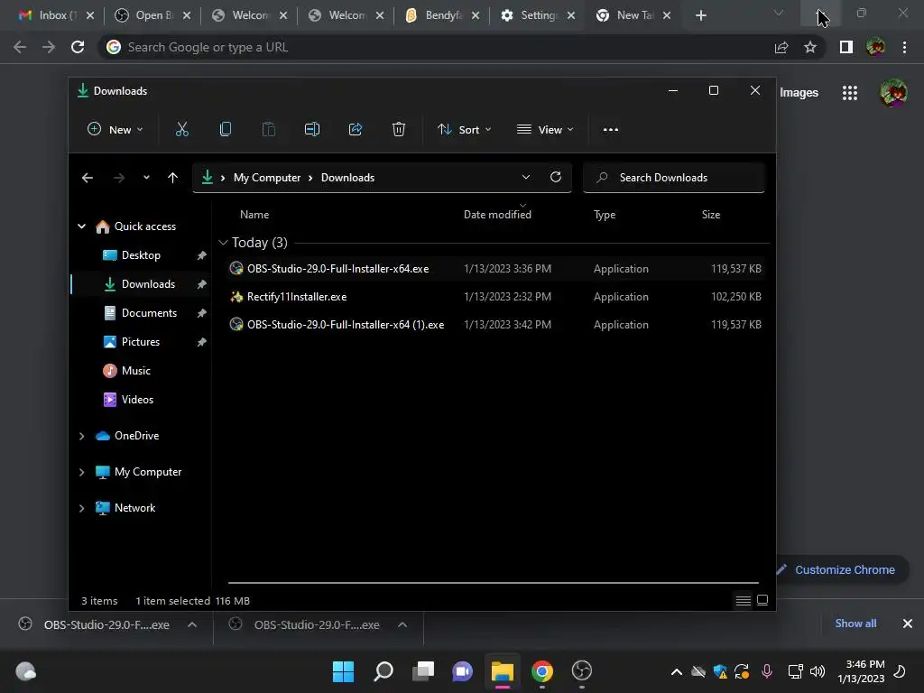Reload the Chrome page
Screen dimensions: 924x693
point(78,47)
